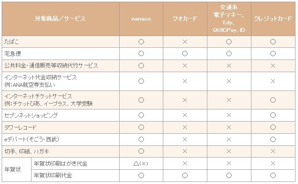The width and height of the screenshot is (298, 184).
Task: Click the 交通系電子マネー column header
Action: point(229,18)
